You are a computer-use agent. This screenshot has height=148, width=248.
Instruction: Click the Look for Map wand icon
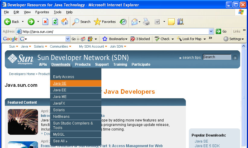click(179, 39)
